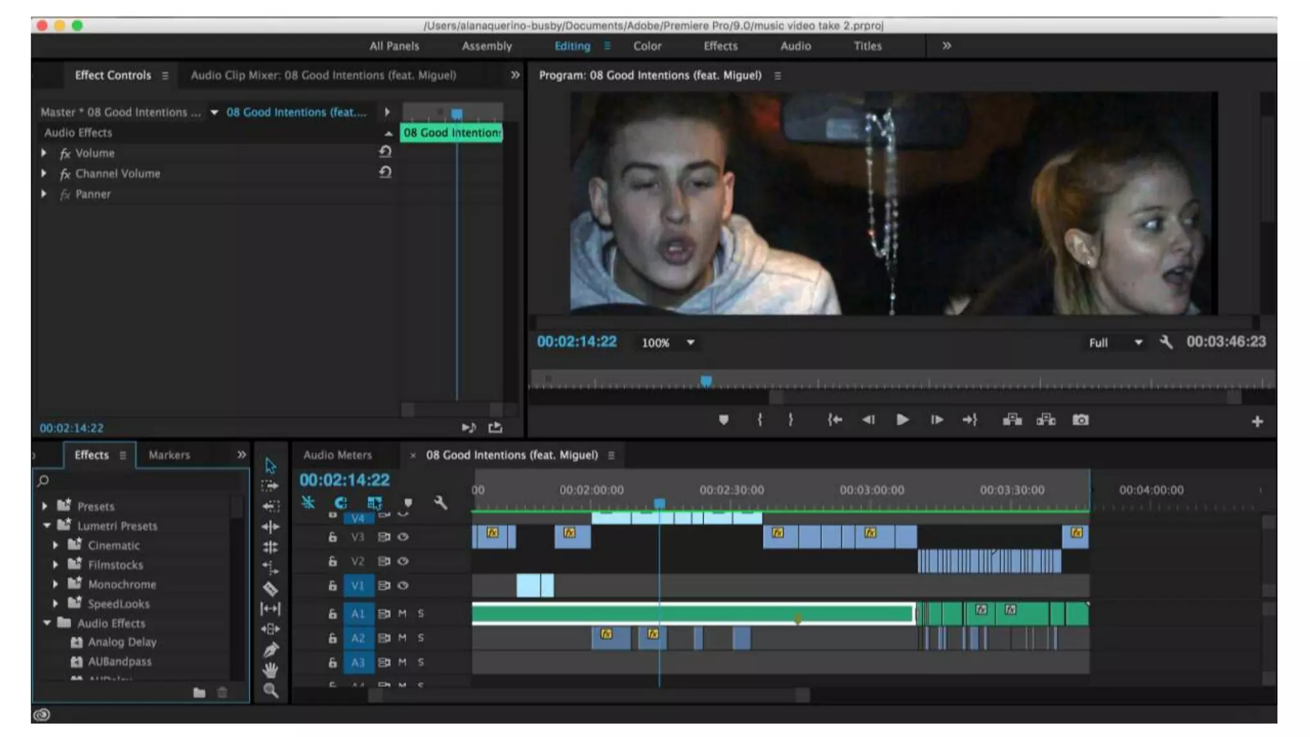Switch to the Color workspace

tap(647, 46)
